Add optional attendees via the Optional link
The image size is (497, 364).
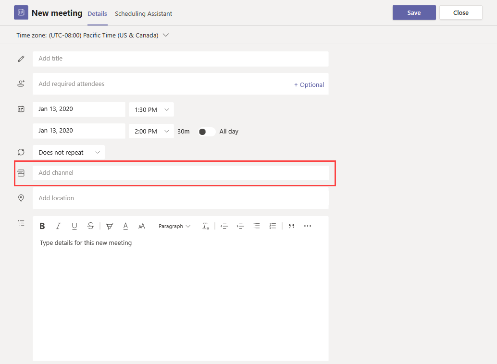(309, 85)
